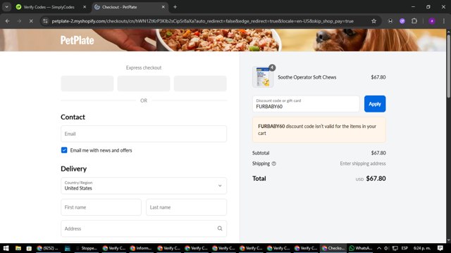Open the Inform... Chrome taskbar window
451x253 pixels.
click(141, 248)
